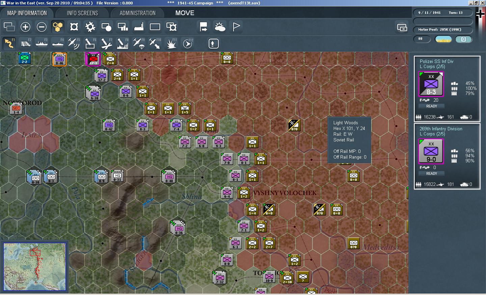Toggle the fortification-shaped map overlay icon

tap(74, 27)
